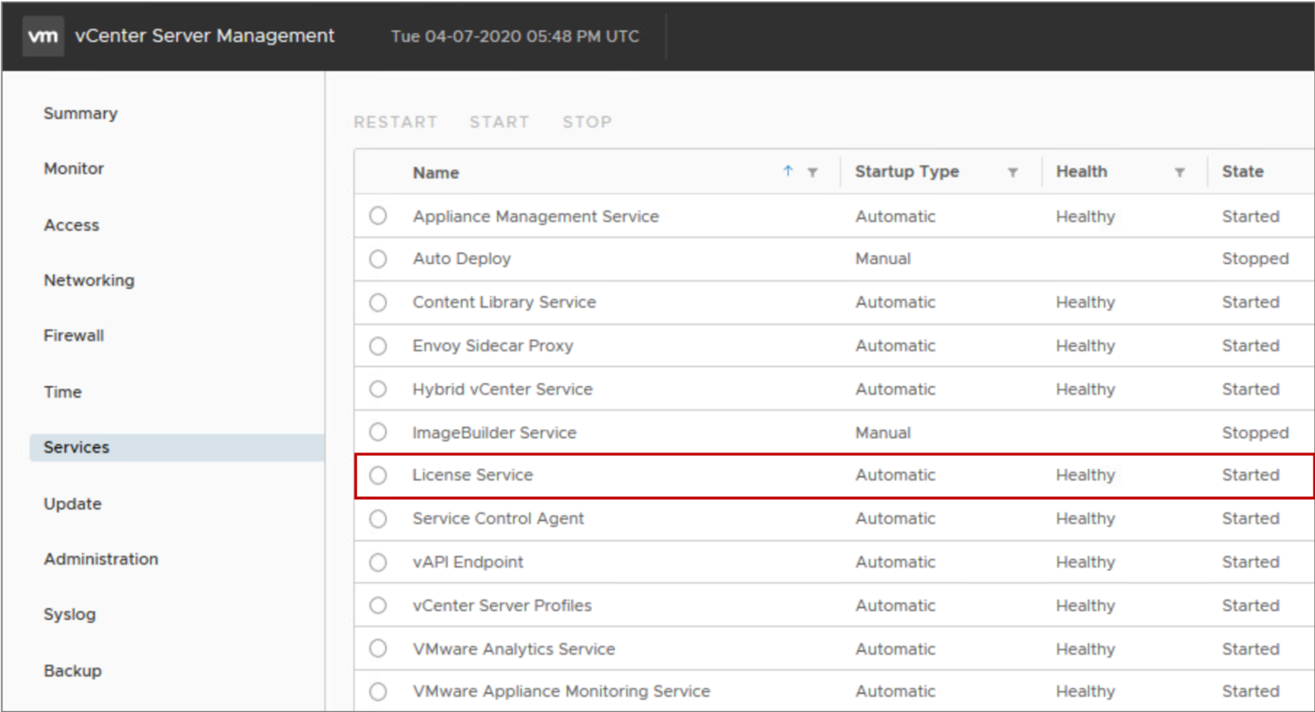Click the 'Hybrid vCenter Service' name
The height and width of the screenshot is (712, 1315).
pyautogui.click(x=502, y=389)
